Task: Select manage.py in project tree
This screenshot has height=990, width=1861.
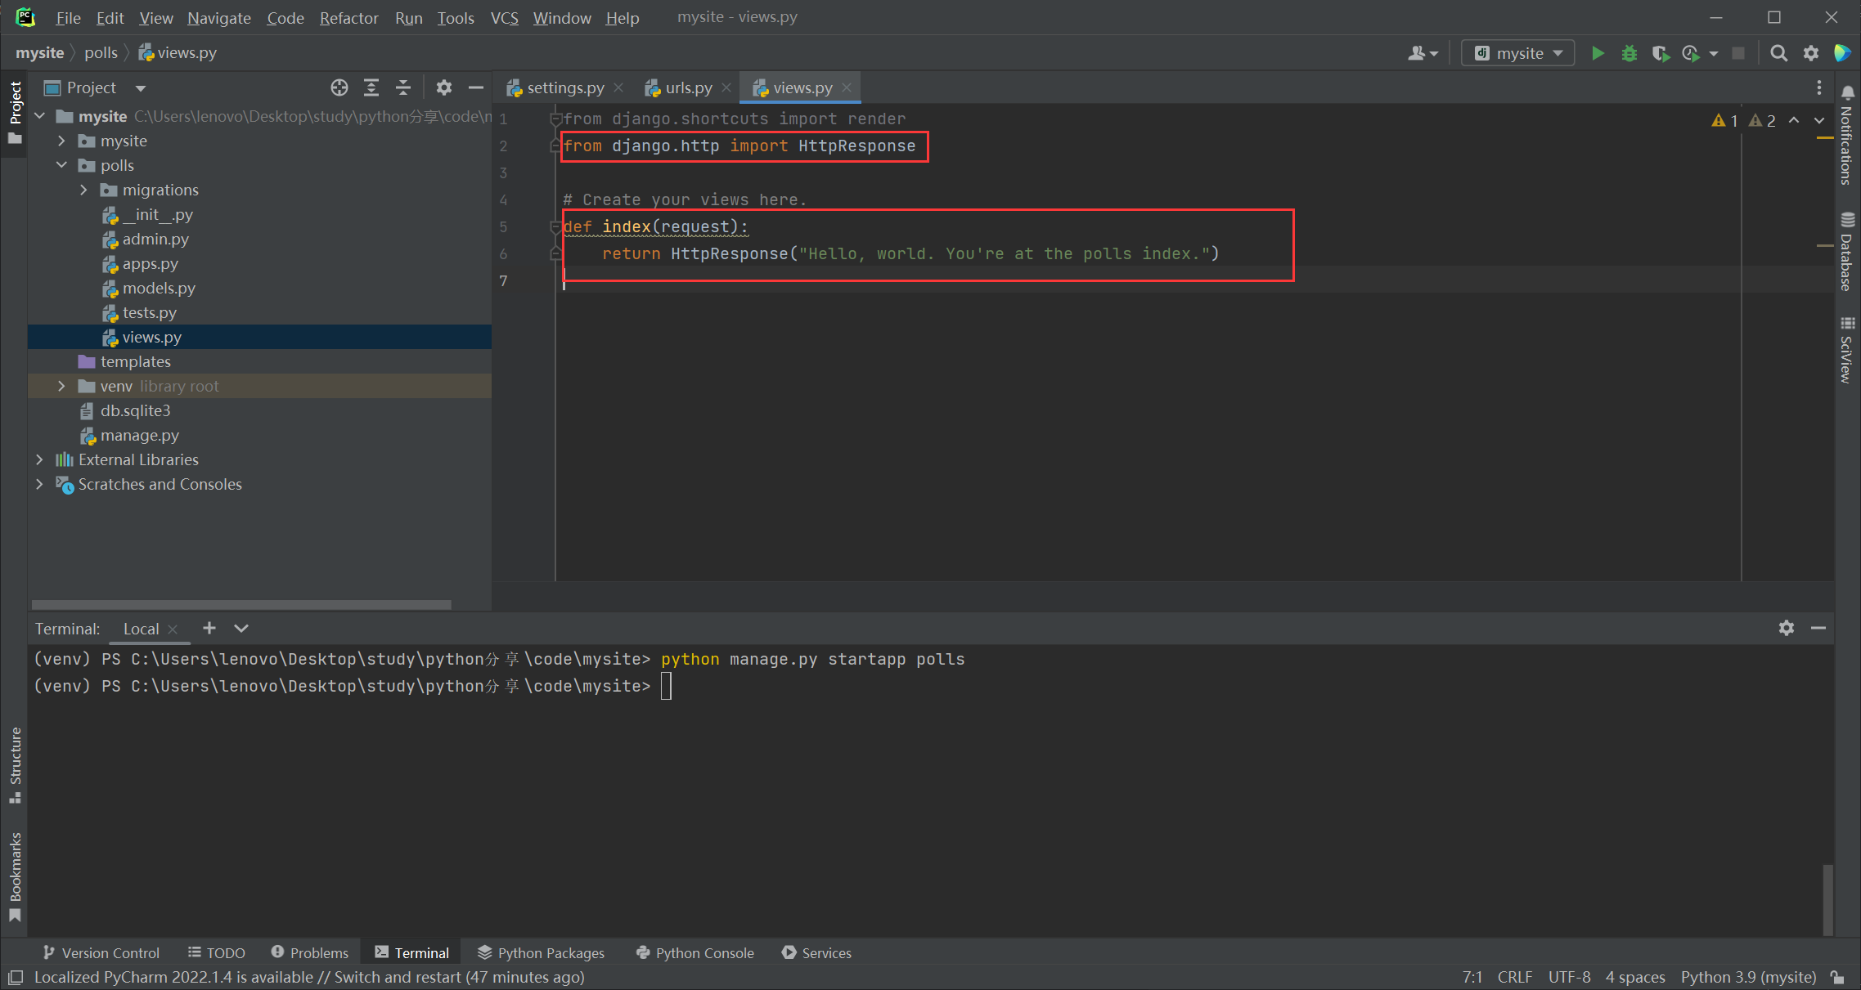Action: pos(139,435)
